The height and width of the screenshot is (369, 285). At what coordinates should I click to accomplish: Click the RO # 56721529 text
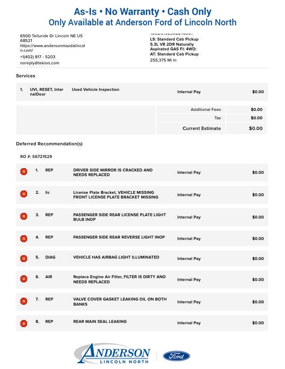coord(36,157)
